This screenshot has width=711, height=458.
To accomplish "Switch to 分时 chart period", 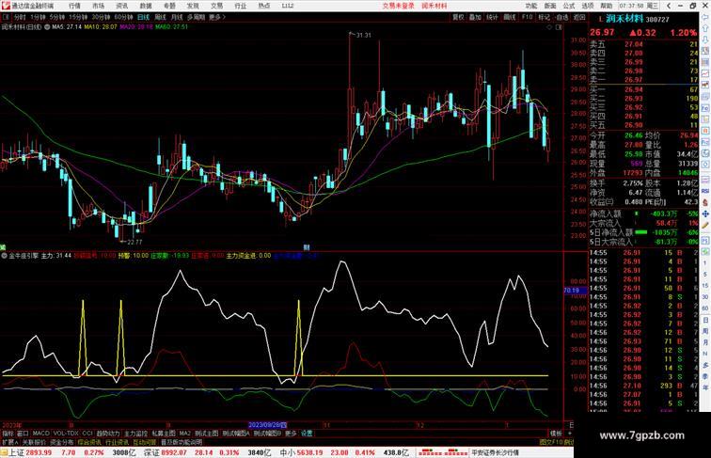I will coord(20,17).
